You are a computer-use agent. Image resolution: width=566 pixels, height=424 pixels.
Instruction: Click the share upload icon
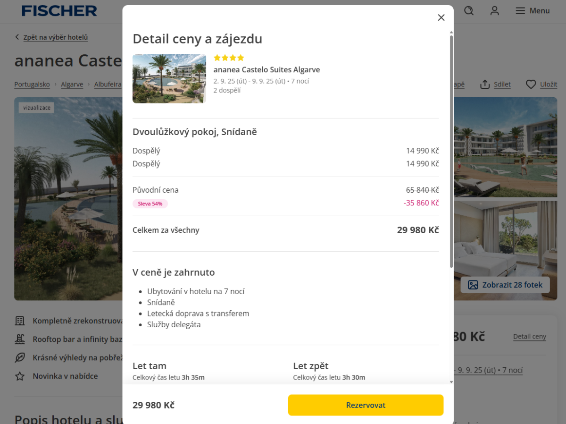[x=485, y=84]
